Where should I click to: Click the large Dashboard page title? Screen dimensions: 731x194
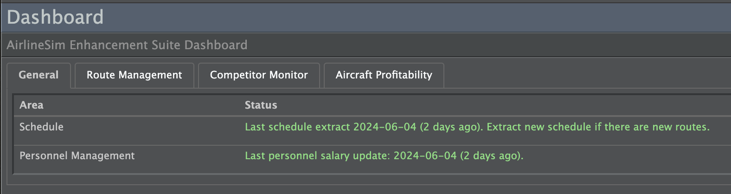coord(55,18)
